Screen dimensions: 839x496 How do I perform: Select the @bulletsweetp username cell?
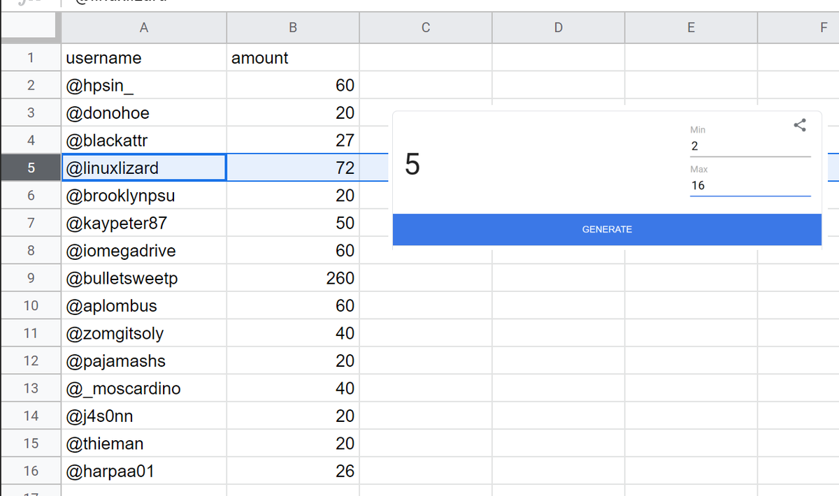144,279
